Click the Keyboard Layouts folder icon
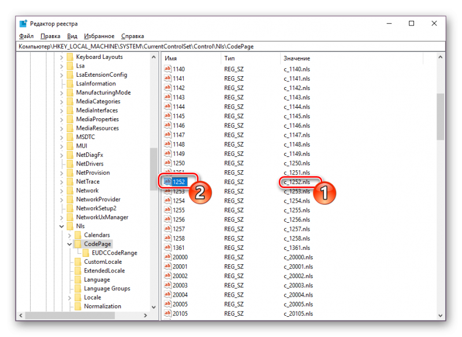Screen dimensions: 462x337 [70, 57]
